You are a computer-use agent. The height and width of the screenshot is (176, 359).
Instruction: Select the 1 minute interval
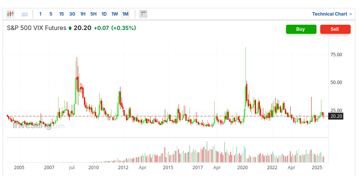pyautogui.click(x=40, y=14)
